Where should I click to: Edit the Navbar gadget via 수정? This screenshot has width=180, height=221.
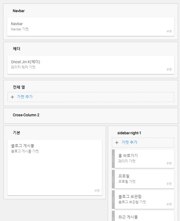tap(169, 31)
